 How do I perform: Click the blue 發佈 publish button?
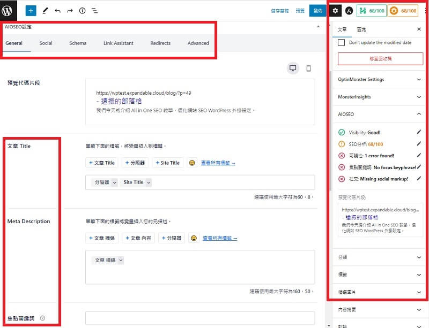coord(317,11)
